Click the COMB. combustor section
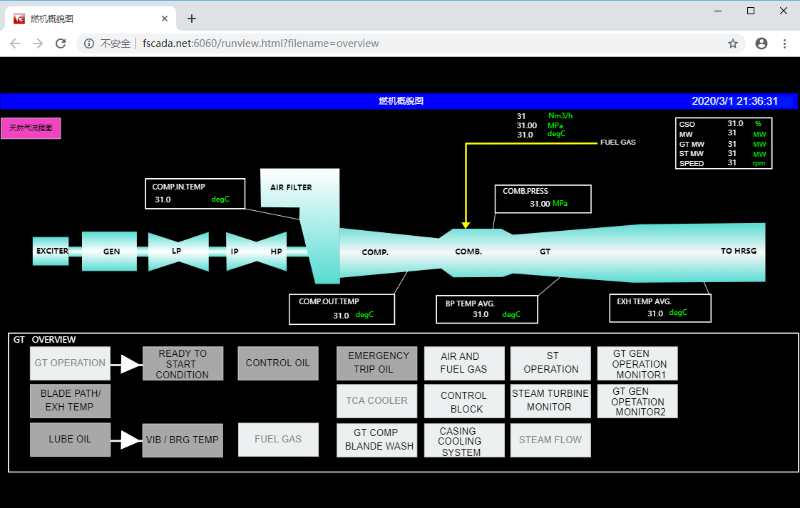The height and width of the screenshot is (508, 800). (x=468, y=252)
